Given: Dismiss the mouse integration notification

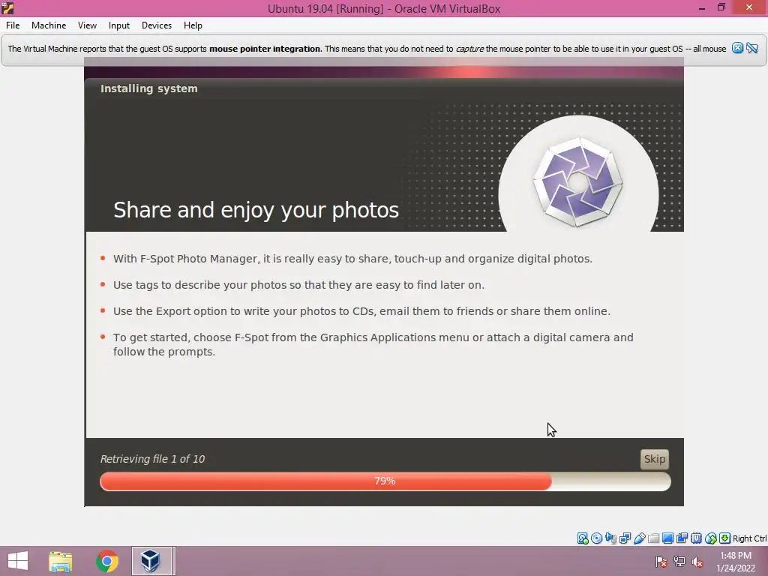Looking at the screenshot, I should [x=737, y=48].
